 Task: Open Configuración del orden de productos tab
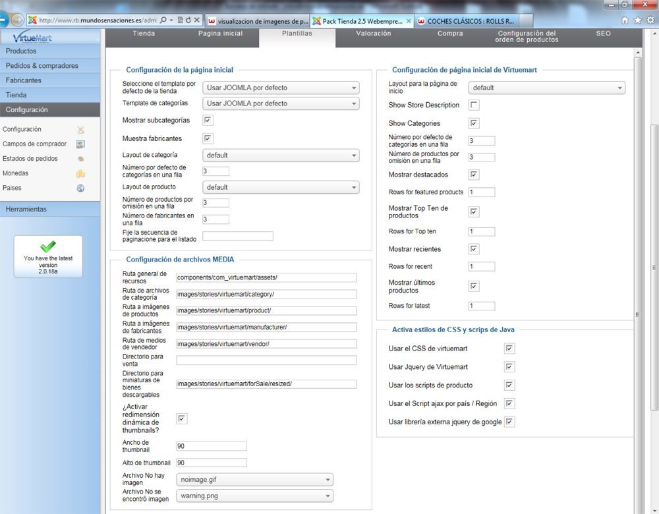click(x=527, y=36)
